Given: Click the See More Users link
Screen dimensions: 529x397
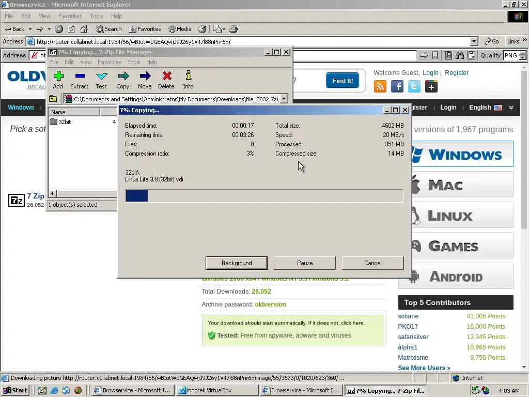Looking at the screenshot, I should tap(424, 368).
